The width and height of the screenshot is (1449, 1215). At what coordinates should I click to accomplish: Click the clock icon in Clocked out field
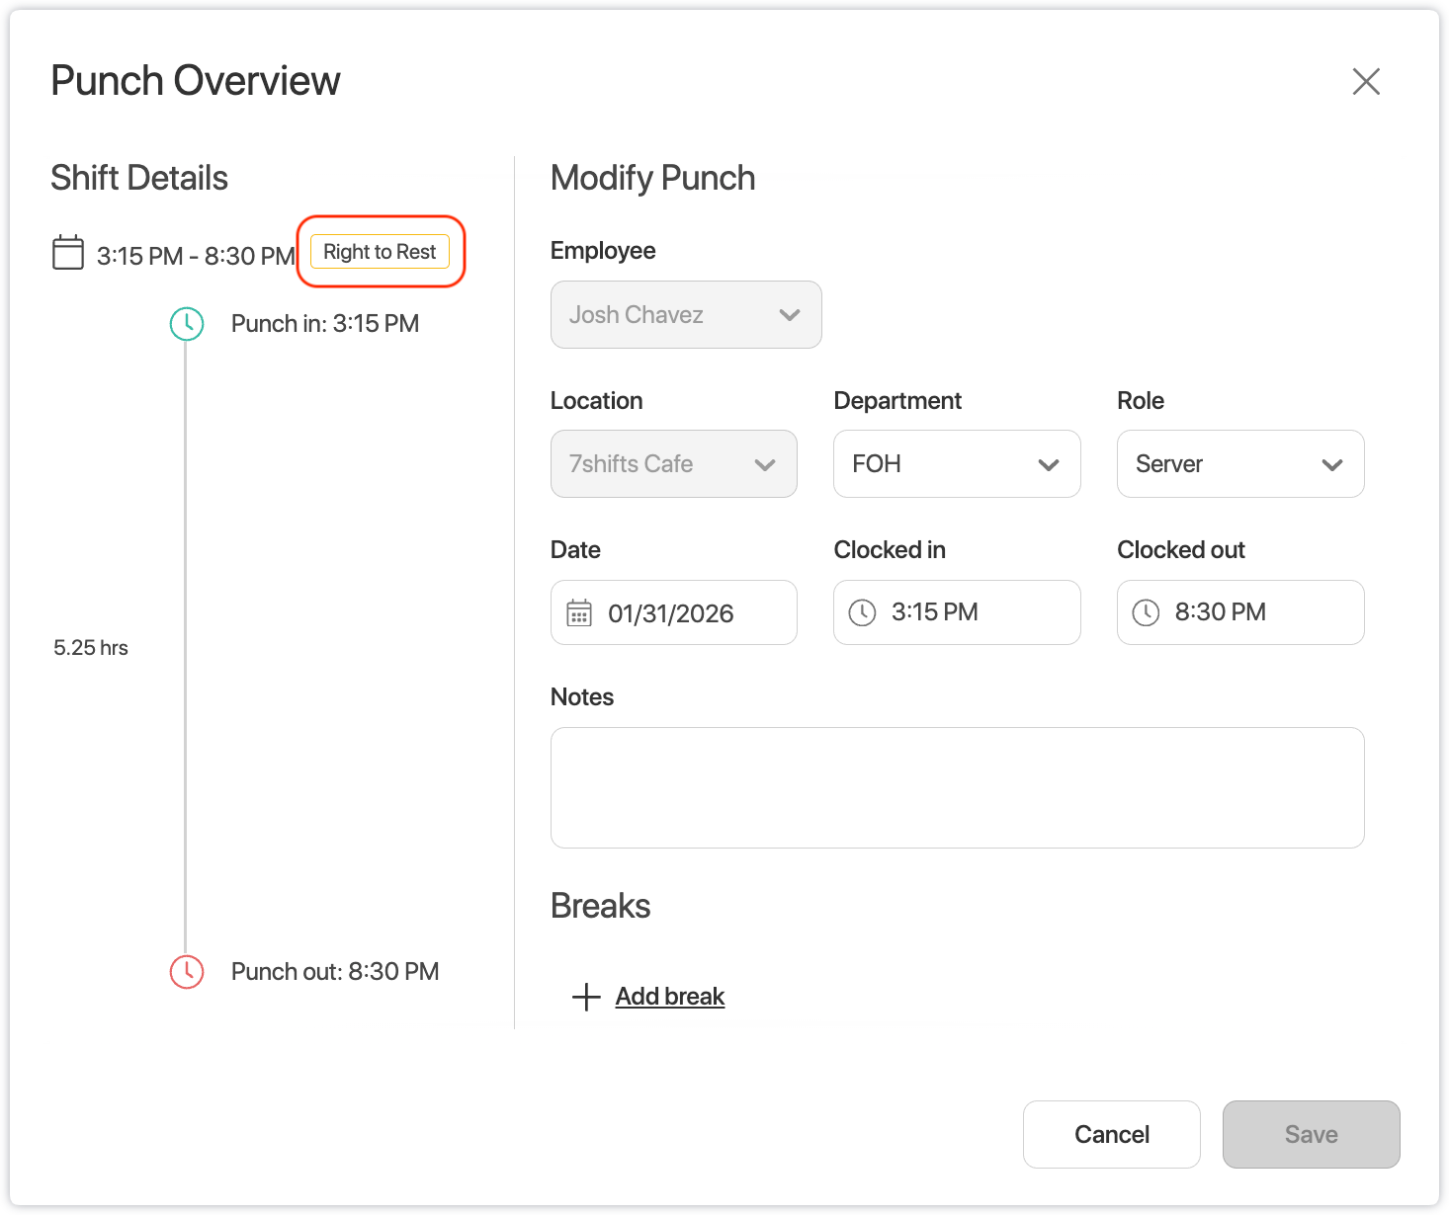click(1146, 612)
